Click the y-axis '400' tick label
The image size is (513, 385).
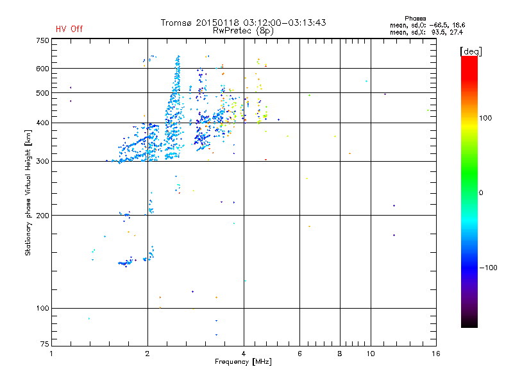(42, 123)
